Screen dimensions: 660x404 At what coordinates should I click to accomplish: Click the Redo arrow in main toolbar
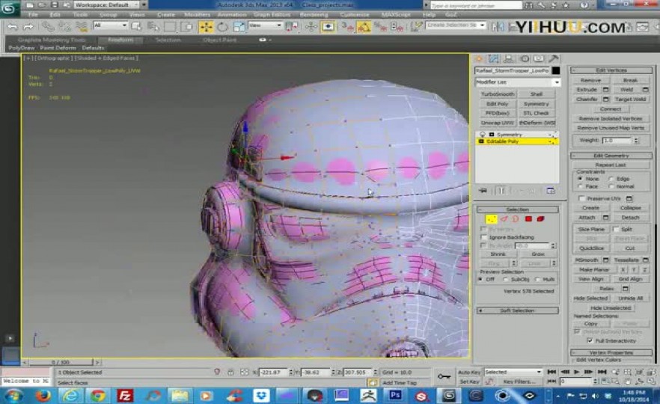coord(28,27)
